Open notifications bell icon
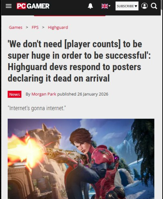Screen dimensions: 163x199 point(90,6)
